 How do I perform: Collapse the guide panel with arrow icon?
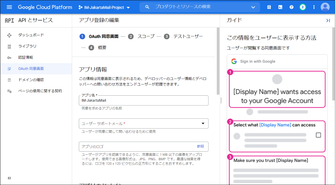click(x=328, y=20)
